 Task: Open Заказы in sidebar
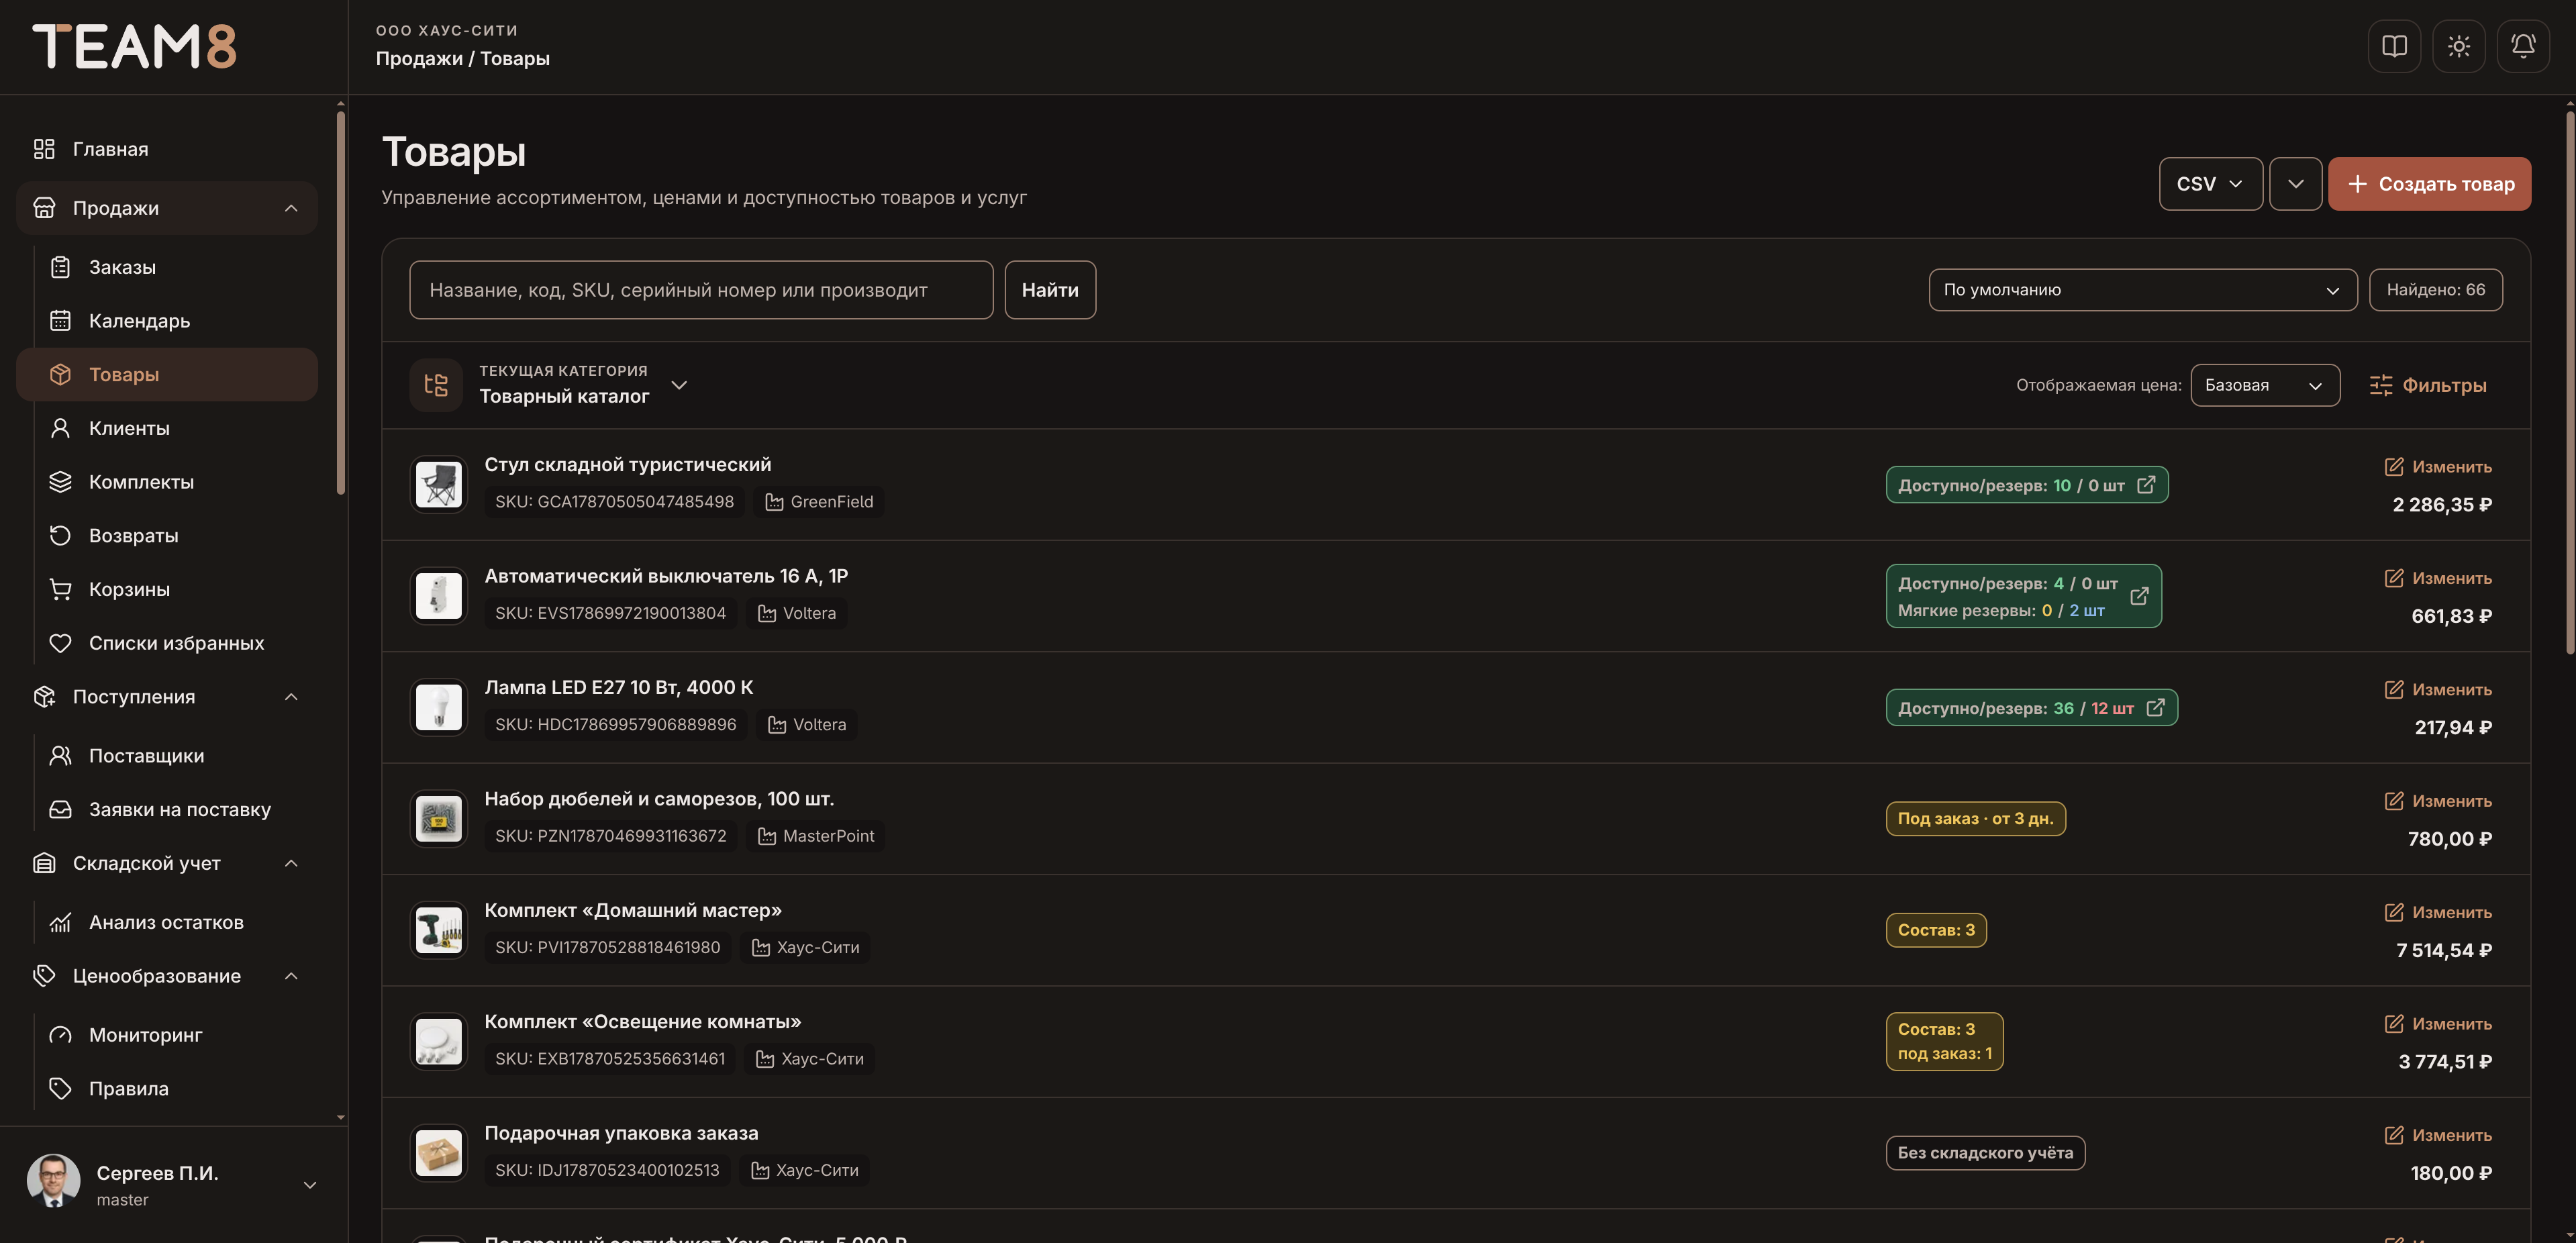coord(175,267)
